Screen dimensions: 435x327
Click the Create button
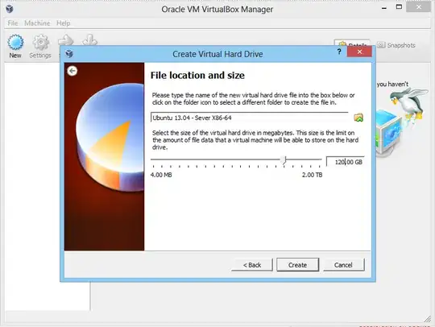click(x=298, y=265)
